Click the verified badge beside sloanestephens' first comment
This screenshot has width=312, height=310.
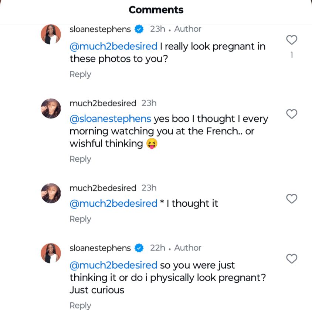(x=139, y=29)
